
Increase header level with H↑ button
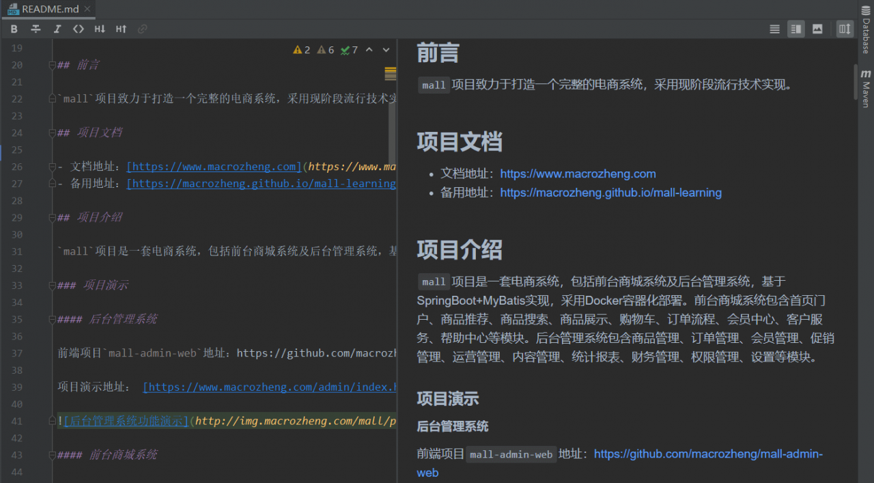point(121,29)
